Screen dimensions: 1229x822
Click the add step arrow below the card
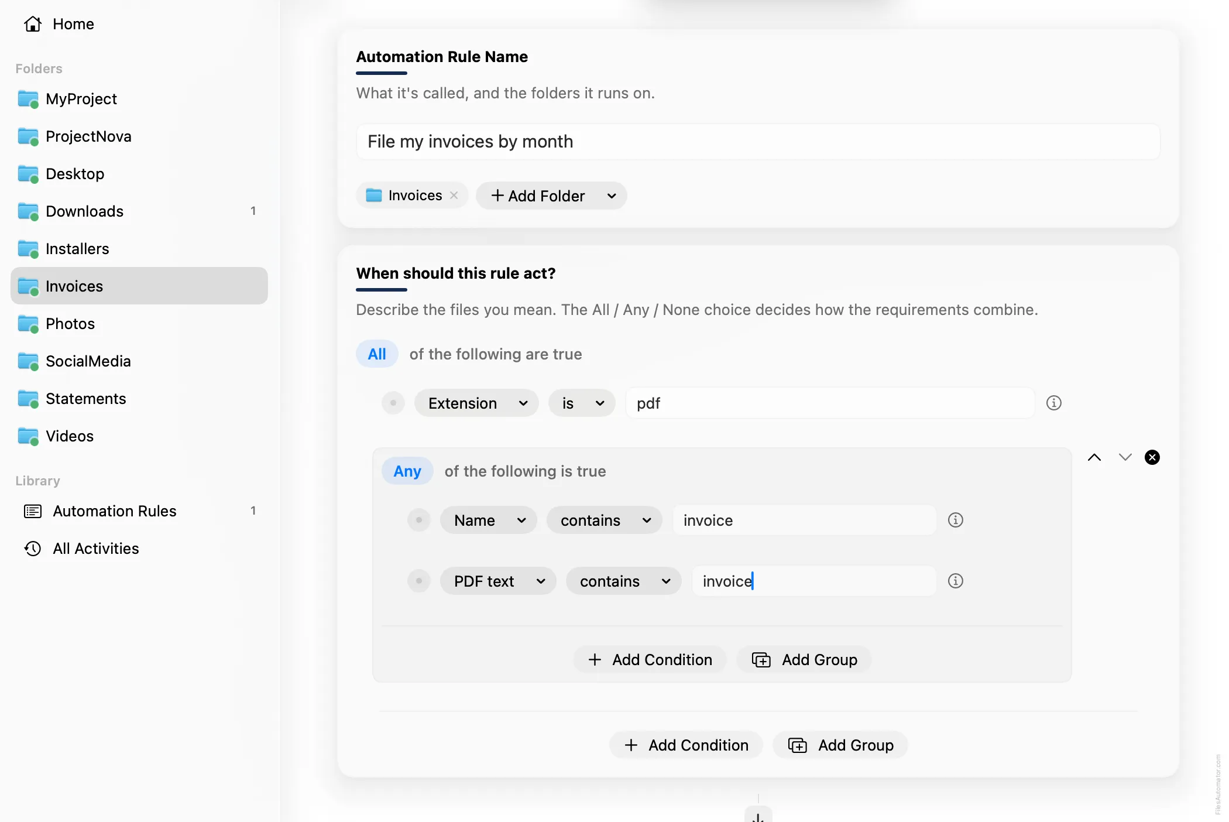click(x=758, y=815)
